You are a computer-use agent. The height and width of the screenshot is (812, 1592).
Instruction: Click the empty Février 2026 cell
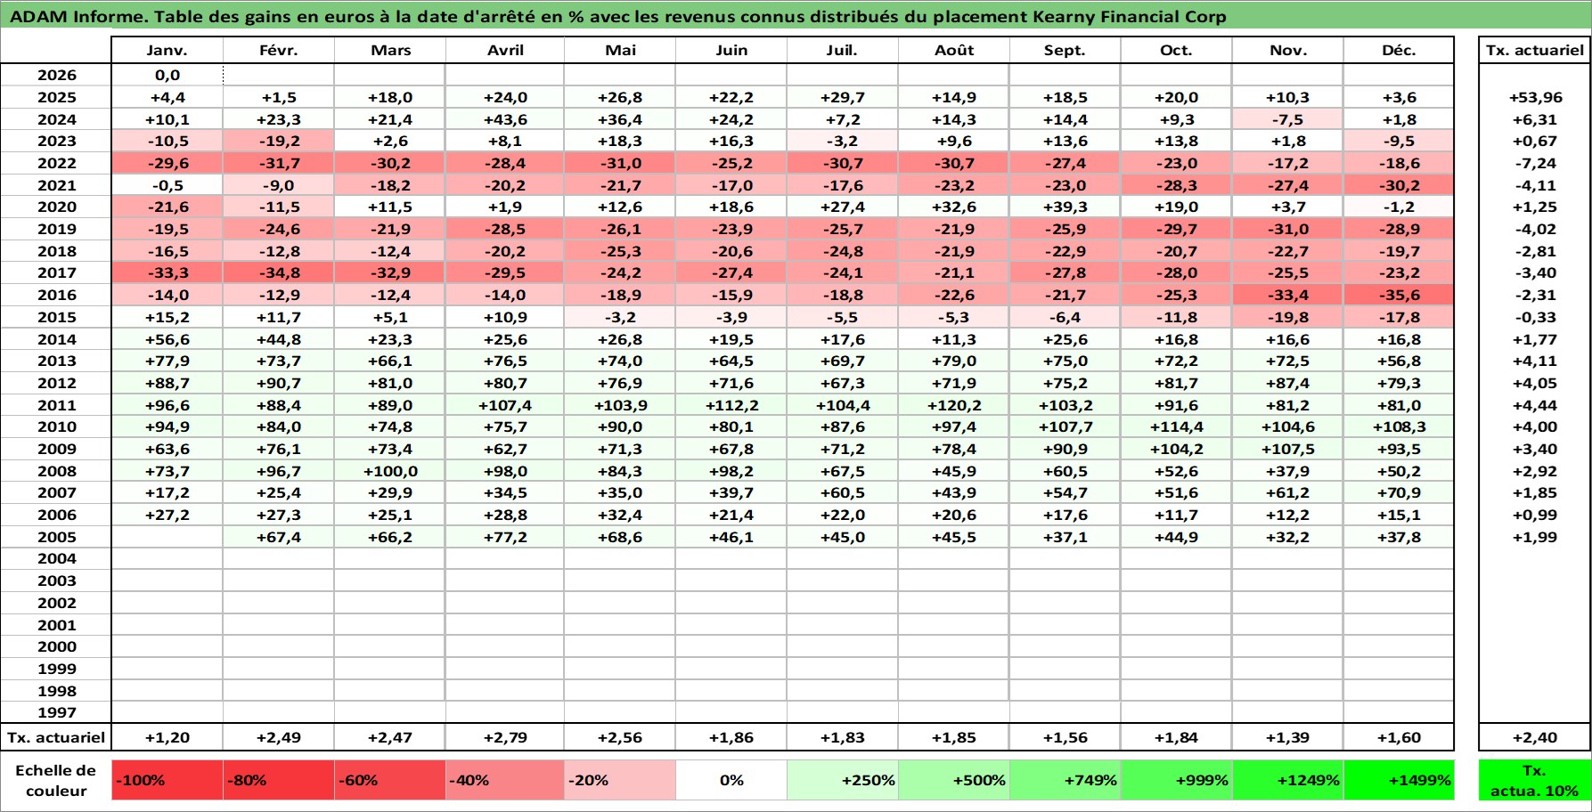(x=279, y=75)
